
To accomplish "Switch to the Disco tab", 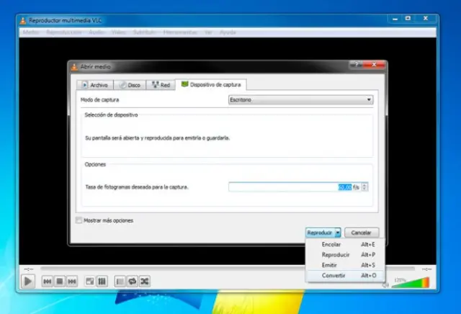I will (x=130, y=85).
